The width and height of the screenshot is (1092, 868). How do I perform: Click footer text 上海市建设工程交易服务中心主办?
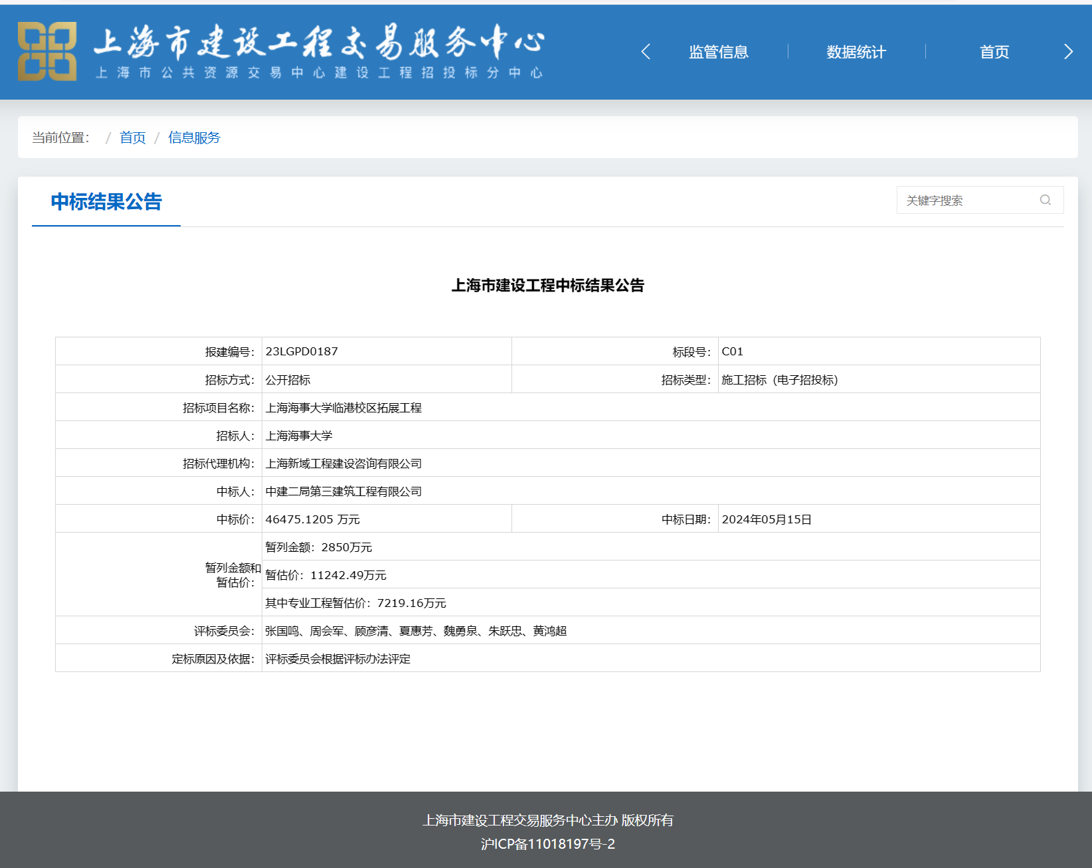[x=520, y=820]
